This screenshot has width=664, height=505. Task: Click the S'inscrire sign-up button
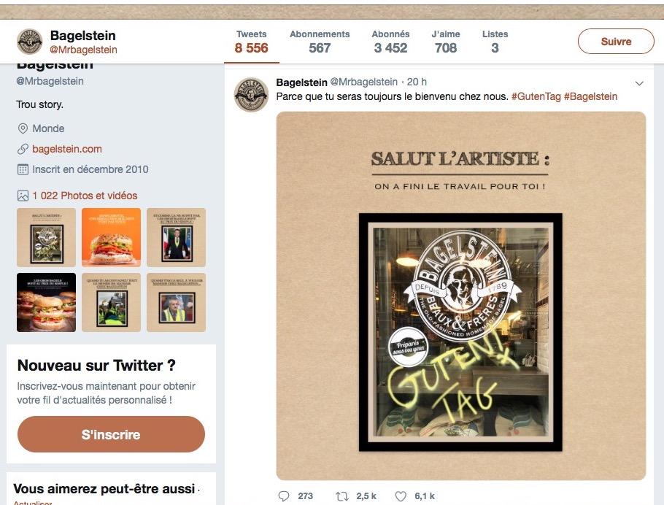coord(111,434)
